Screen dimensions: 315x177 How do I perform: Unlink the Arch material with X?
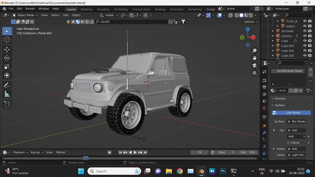coord(301,91)
